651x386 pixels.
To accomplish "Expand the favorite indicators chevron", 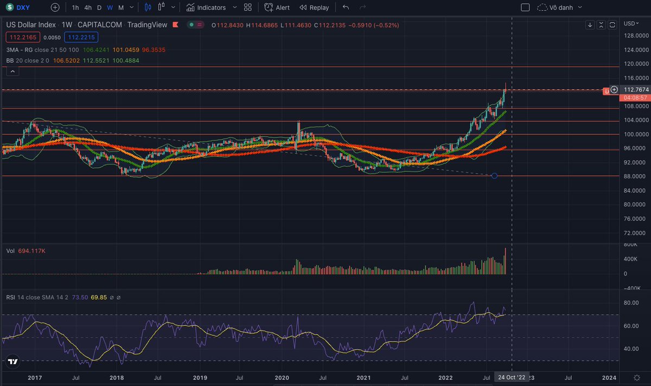I will (234, 8).
